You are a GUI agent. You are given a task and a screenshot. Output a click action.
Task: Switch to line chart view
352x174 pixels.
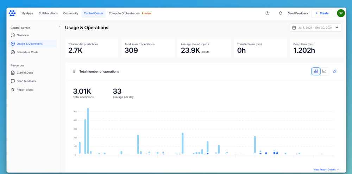click(x=324, y=72)
